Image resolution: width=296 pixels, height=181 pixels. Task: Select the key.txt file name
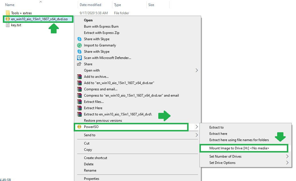(x=16, y=25)
